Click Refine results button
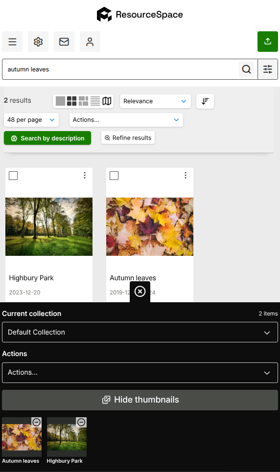Viewport: 280px width, 472px height. [128, 137]
